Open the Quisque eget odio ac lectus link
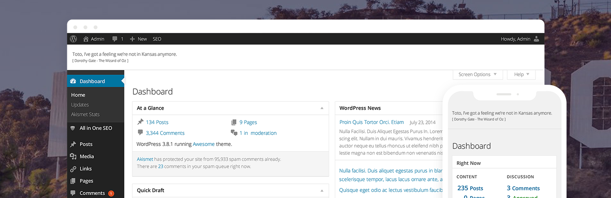 391,190
